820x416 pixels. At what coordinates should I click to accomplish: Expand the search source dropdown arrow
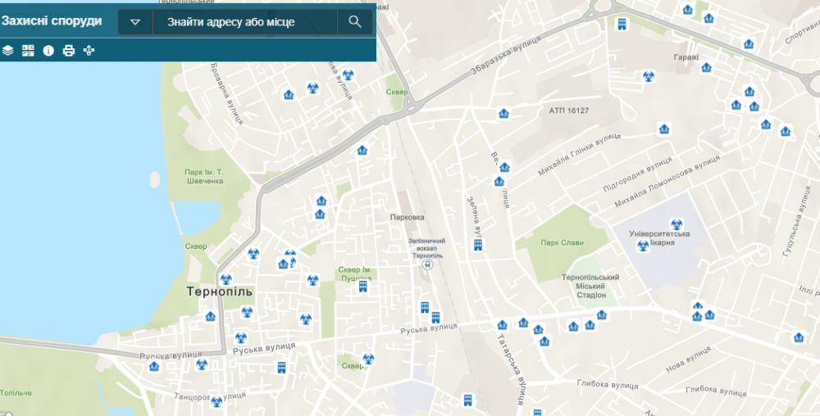pos(135,22)
